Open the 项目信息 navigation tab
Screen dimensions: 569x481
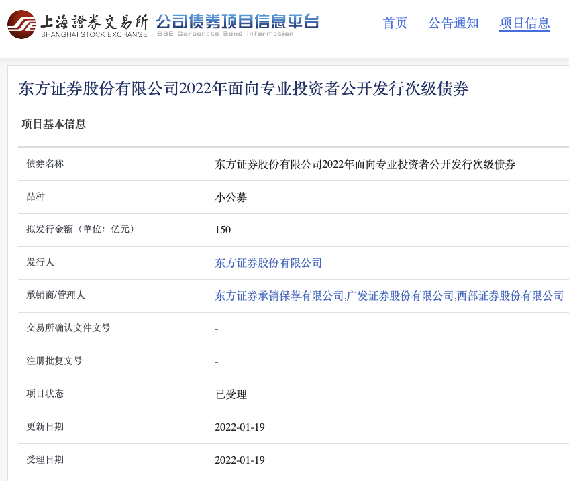[524, 23]
